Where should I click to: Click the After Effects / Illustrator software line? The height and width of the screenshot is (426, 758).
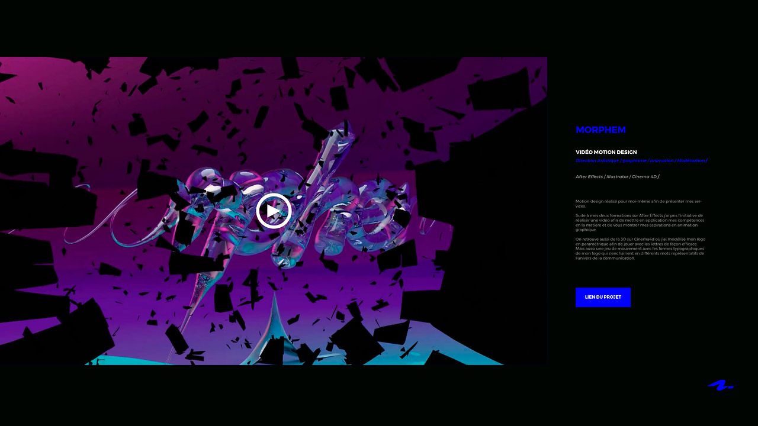(x=617, y=176)
